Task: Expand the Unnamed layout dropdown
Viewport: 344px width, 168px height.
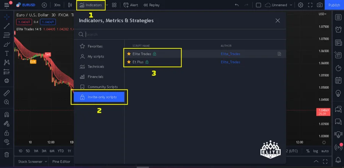Action: coord(291,5)
